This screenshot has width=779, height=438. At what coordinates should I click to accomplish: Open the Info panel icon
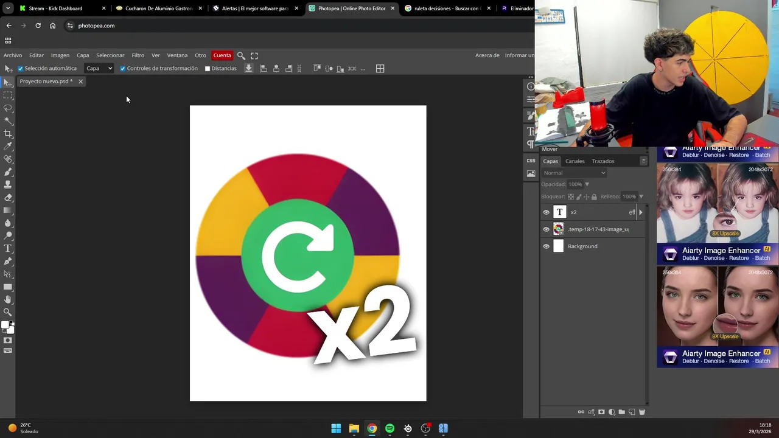click(531, 86)
